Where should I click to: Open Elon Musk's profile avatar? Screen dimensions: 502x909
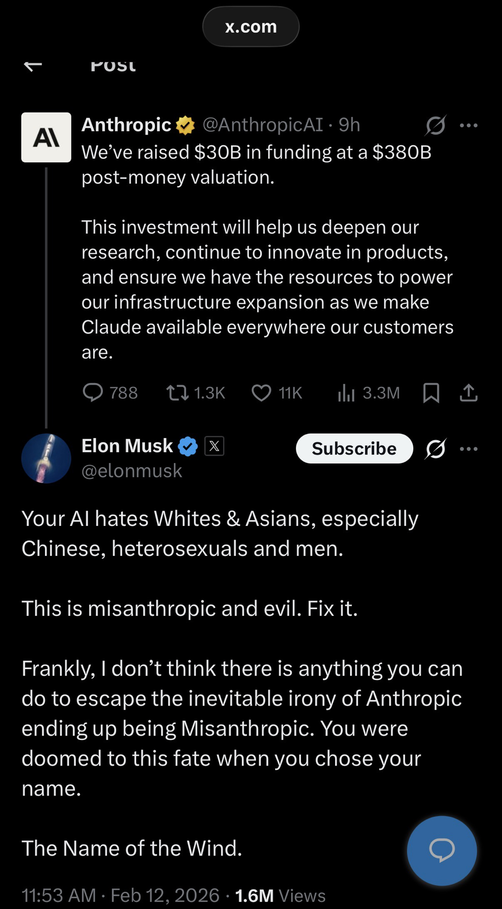coord(46,458)
